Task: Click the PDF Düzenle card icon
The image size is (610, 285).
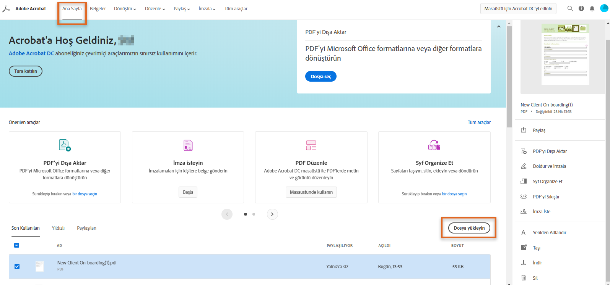Action: [311, 145]
